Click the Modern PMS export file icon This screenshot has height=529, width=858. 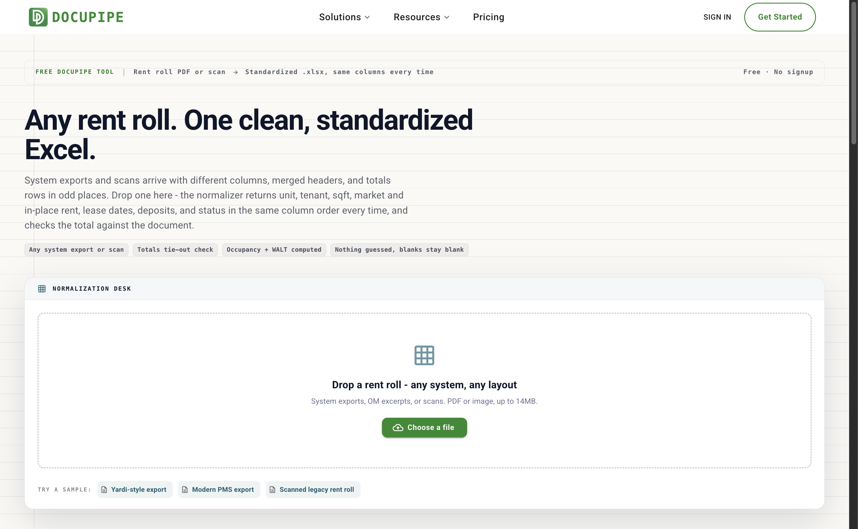tap(185, 489)
